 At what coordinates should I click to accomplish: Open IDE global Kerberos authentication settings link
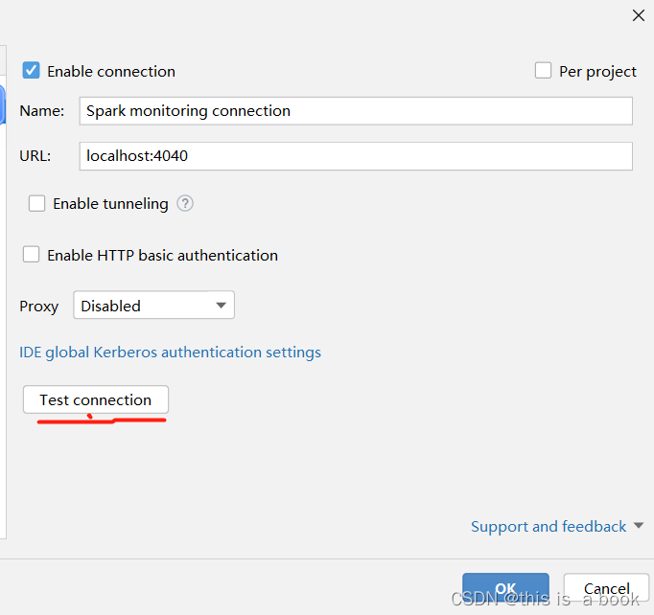pos(170,353)
